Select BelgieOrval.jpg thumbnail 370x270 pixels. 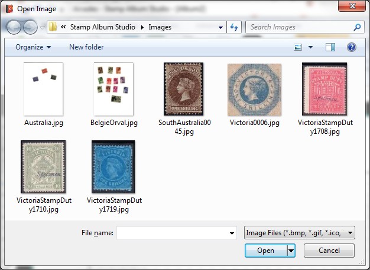pyautogui.click(x=113, y=89)
